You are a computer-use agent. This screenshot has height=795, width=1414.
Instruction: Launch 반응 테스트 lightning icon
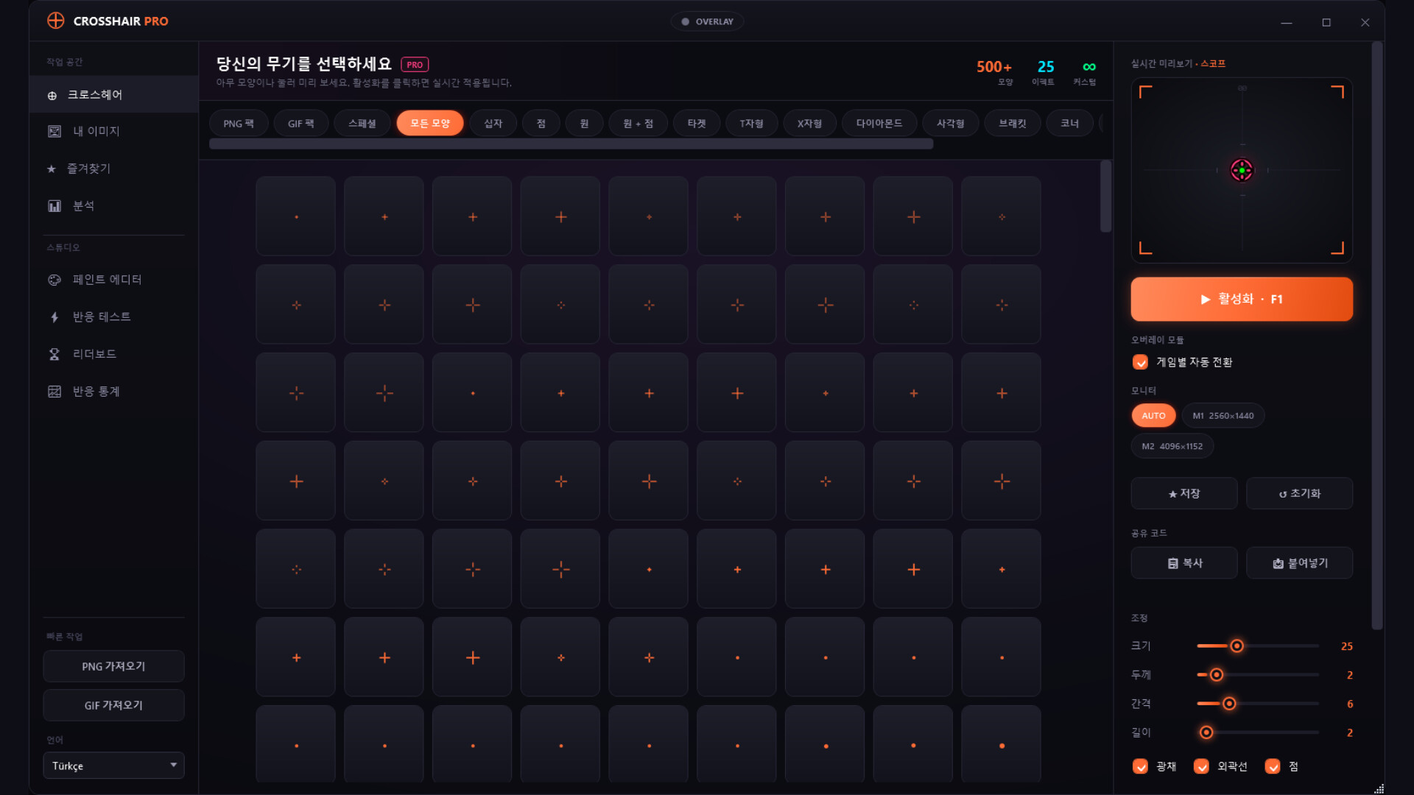coord(54,317)
